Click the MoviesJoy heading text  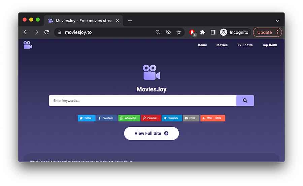(151, 89)
